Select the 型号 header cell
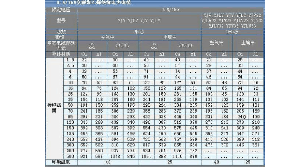This screenshot has height=167, width=299. click(61, 21)
